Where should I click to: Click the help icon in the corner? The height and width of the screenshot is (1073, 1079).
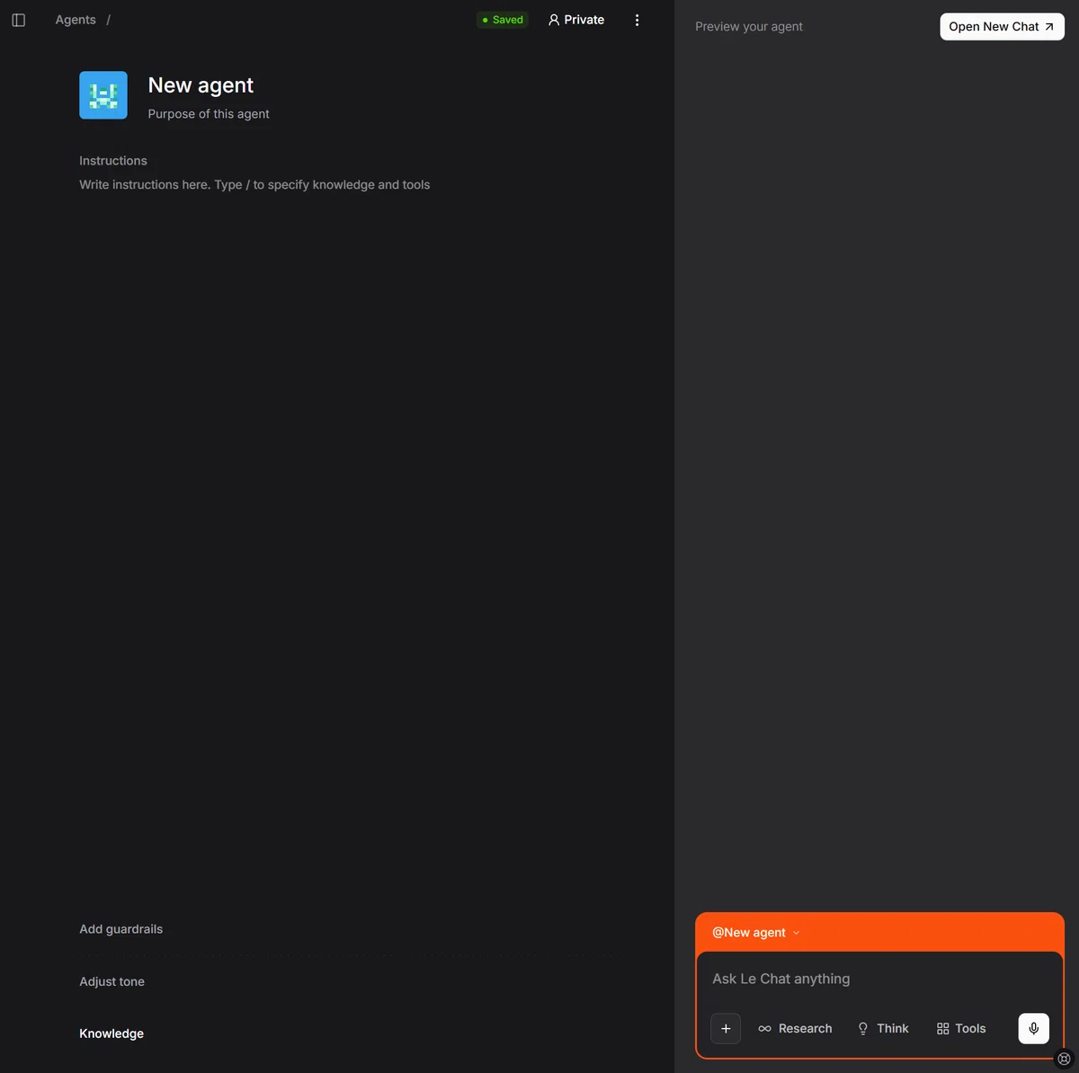(x=1065, y=1059)
